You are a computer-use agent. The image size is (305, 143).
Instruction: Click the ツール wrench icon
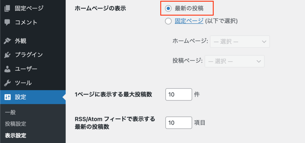[8, 83]
